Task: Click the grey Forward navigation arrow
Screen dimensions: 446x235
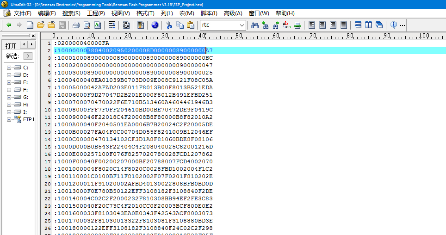Action: 19,25
